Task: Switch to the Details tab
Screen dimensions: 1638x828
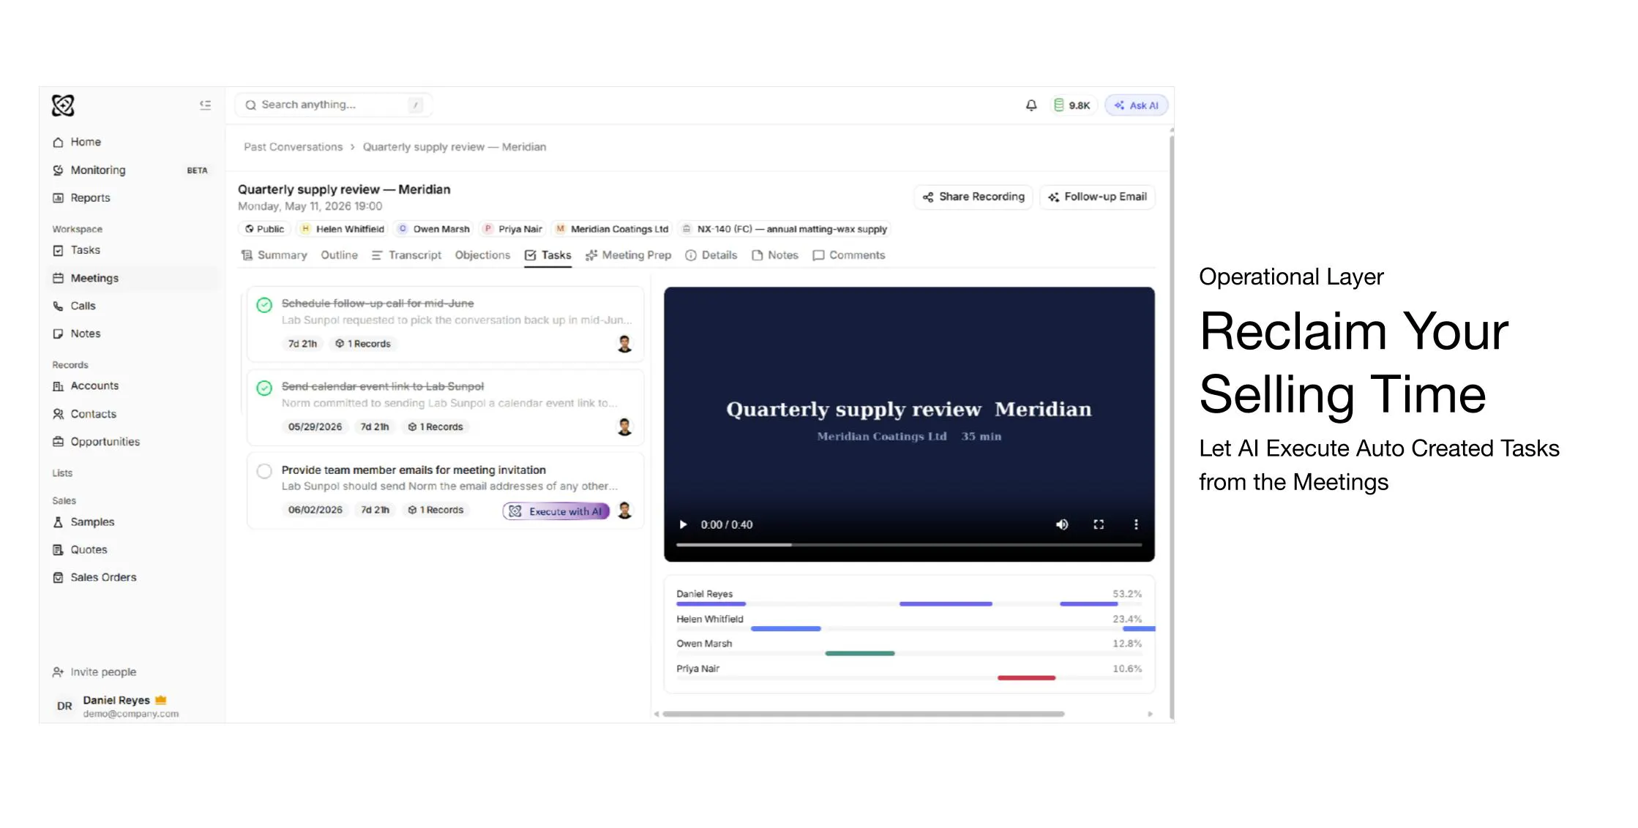Action: (x=711, y=255)
